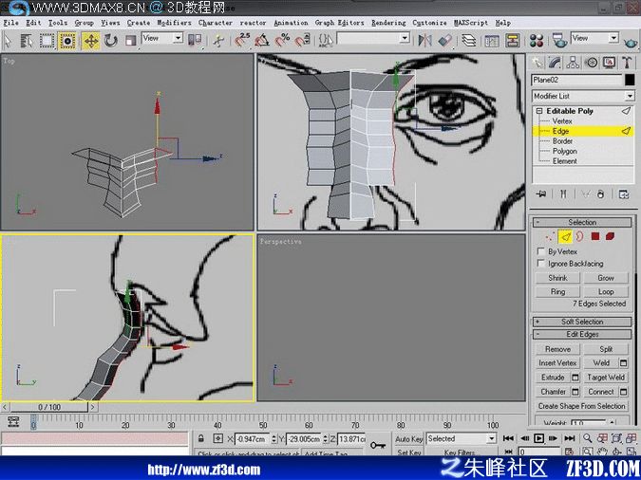Open the Rendering menu
Viewport: 641px width, 480px height.
[388, 23]
